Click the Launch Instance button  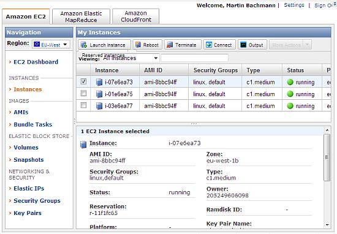click(x=104, y=45)
